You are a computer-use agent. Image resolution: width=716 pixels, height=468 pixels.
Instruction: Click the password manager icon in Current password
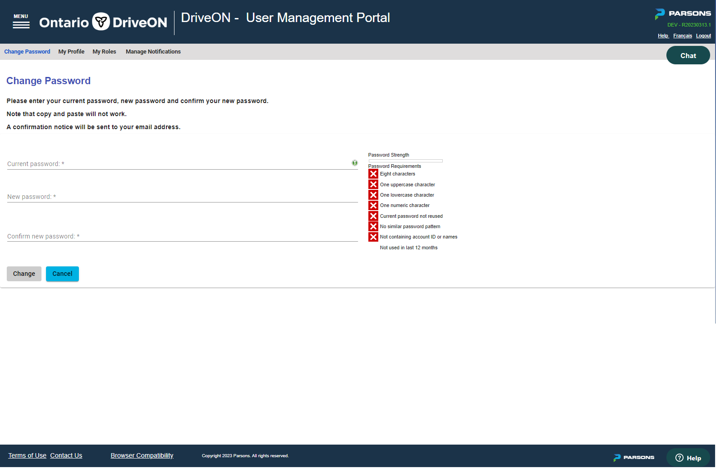(x=355, y=163)
